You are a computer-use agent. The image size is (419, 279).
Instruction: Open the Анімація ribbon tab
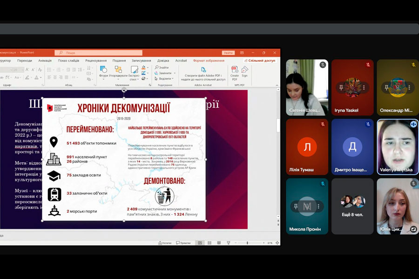[45, 60]
